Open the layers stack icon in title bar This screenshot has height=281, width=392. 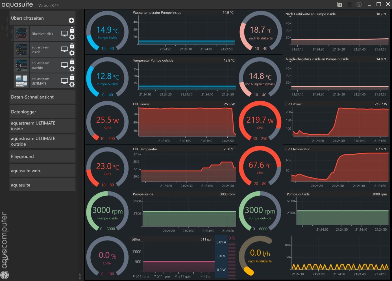point(349,5)
